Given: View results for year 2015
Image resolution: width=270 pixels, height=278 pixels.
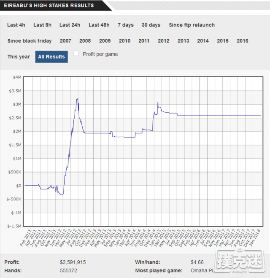Looking at the screenshot, I should click(x=223, y=41).
